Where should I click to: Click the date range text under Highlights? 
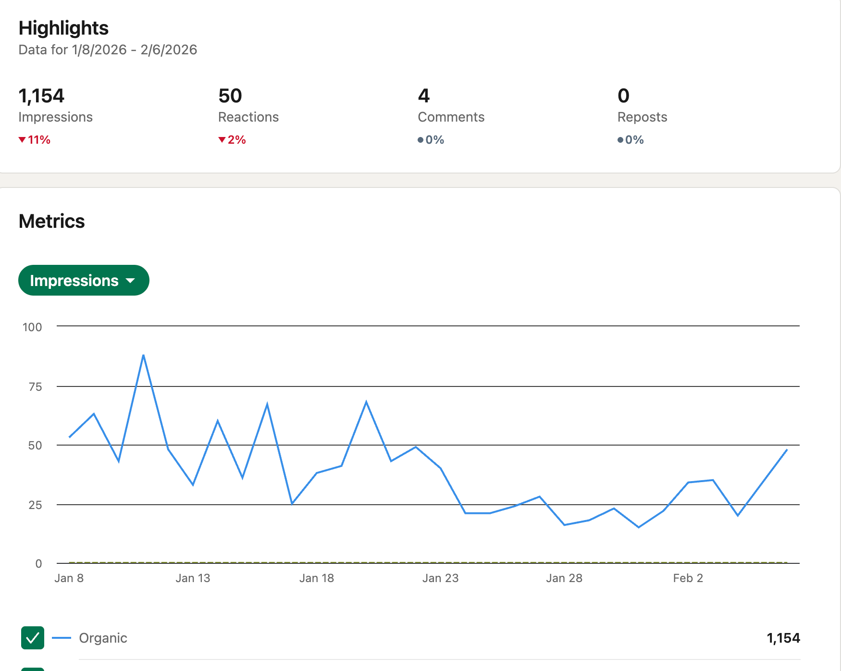[x=108, y=50]
